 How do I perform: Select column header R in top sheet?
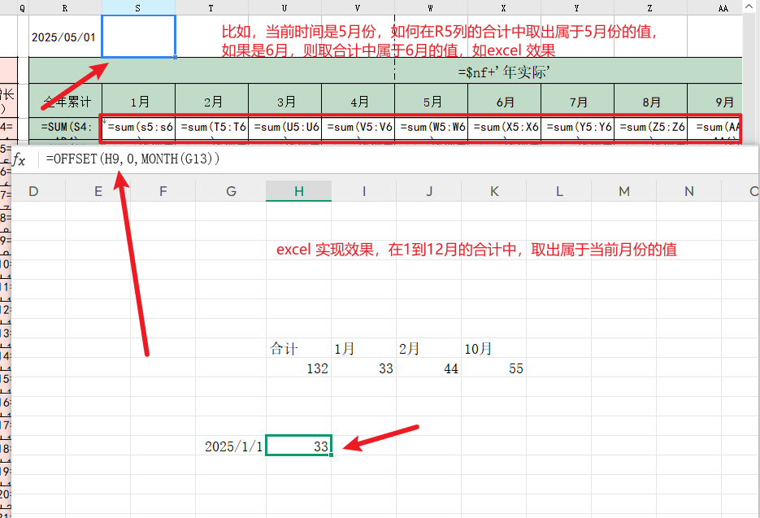[65, 8]
